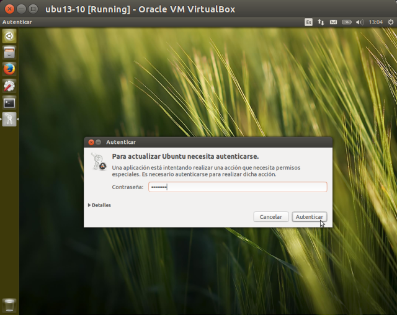Launch Firefox from the launcher

pos(9,69)
